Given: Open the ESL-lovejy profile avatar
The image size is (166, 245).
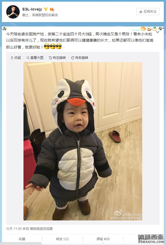Looking at the screenshot, I should click(13, 12).
